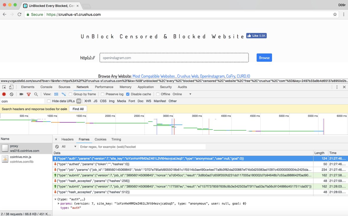Click the Find All button

[x=78, y=109]
